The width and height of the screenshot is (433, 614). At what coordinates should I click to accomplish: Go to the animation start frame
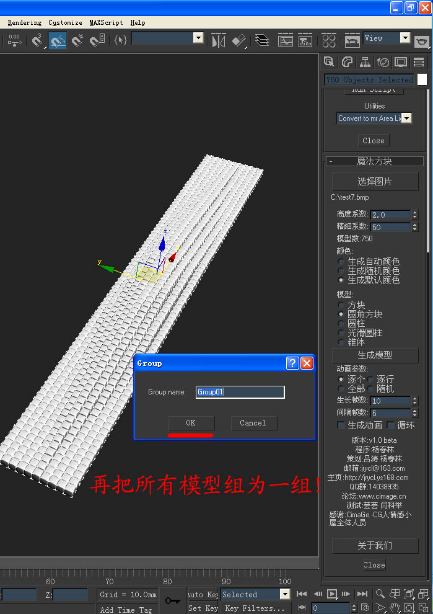tap(301, 594)
